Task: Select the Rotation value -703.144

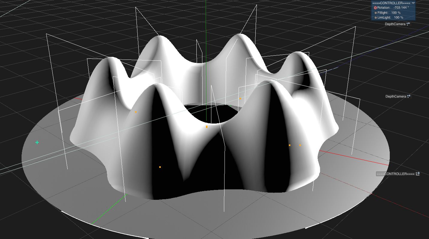Action: pos(401,8)
